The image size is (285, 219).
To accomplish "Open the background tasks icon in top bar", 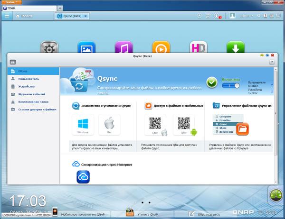I will point(199,16).
